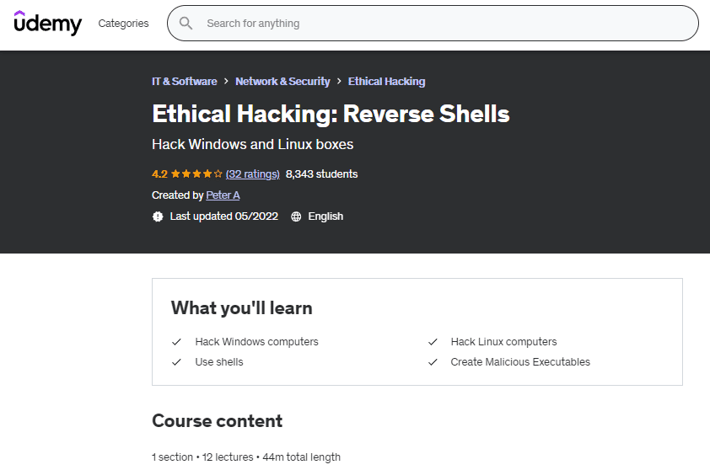Click the globe language icon
This screenshot has width=710, height=470.
coord(296,216)
